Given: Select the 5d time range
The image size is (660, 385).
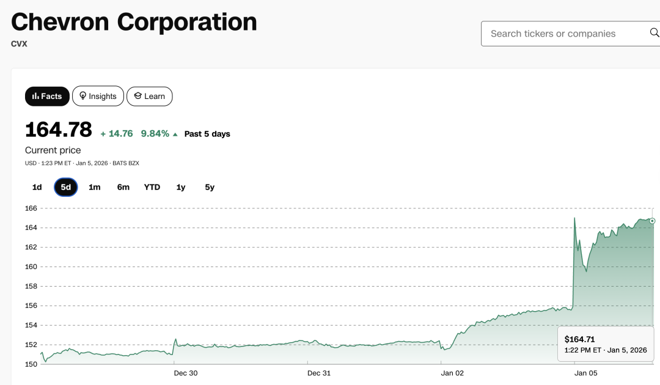Looking at the screenshot, I should 65,187.
